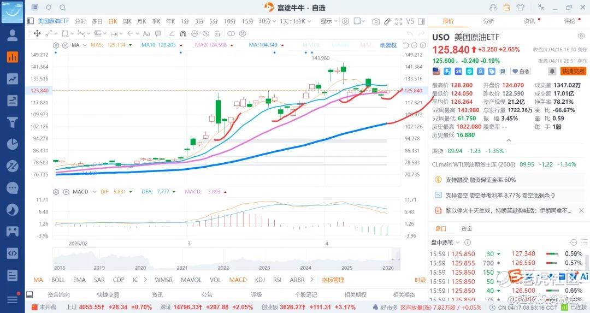The height and width of the screenshot is (313, 590).
Task: Switch to 资金 tab beside 盘口
Action: coord(467,229)
